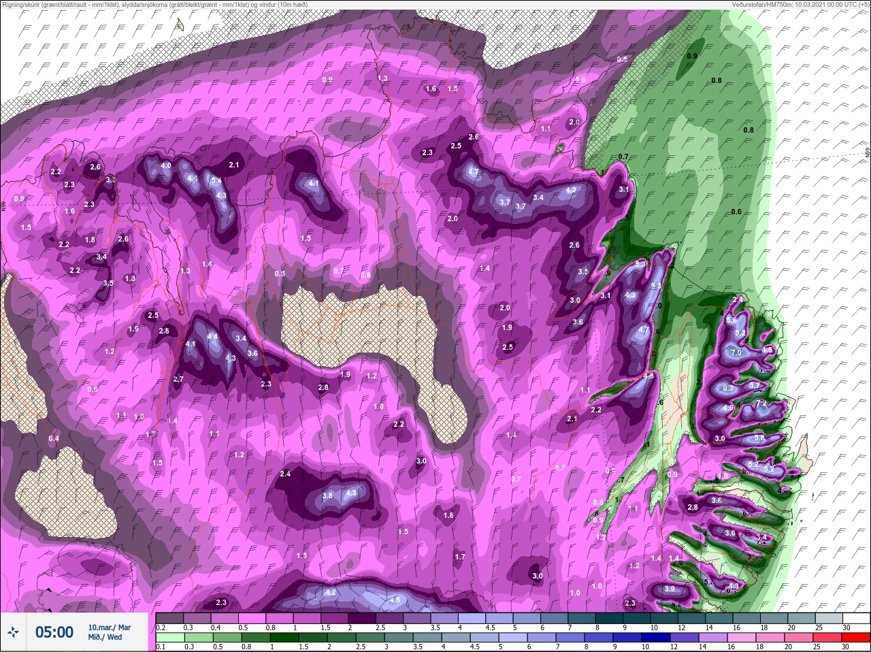Click the '6.3' precipitation value on the map
The height and width of the screenshot is (652, 871).
[727, 388]
